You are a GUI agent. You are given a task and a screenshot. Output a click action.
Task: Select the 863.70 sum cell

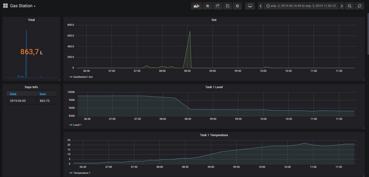pyautogui.click(x=46, y=101)
